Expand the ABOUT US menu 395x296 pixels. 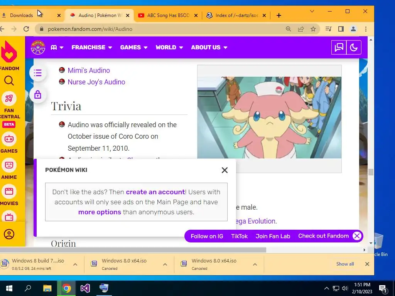pos(209,47)
